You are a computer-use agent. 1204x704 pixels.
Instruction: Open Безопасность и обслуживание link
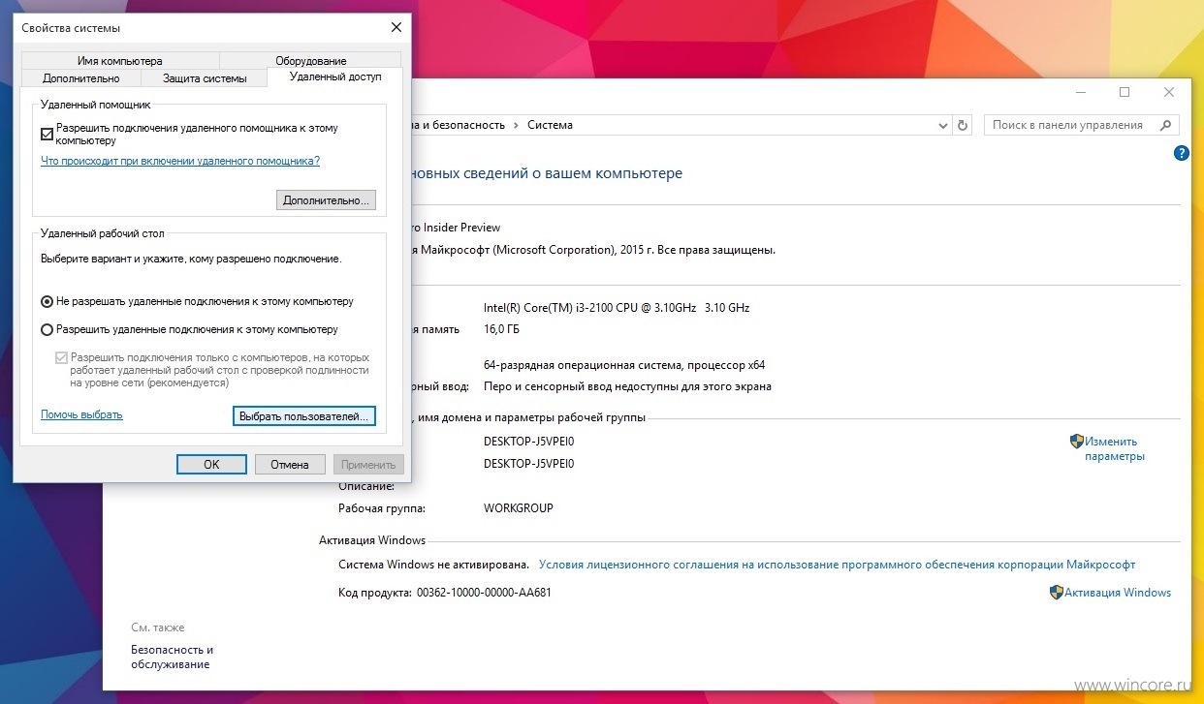[173, 657]
